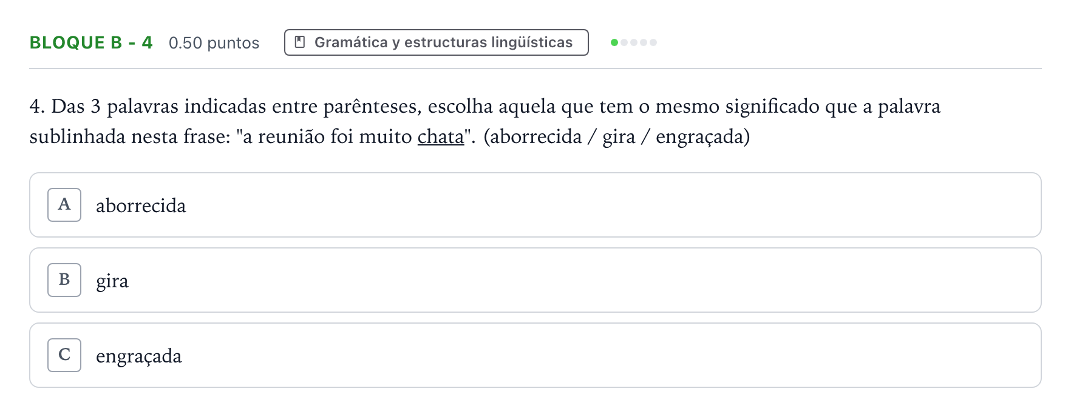This screenshot has height=417, width=1071.
Task: Click aborrecida inside the question parentheses
Action: [536, 136]
